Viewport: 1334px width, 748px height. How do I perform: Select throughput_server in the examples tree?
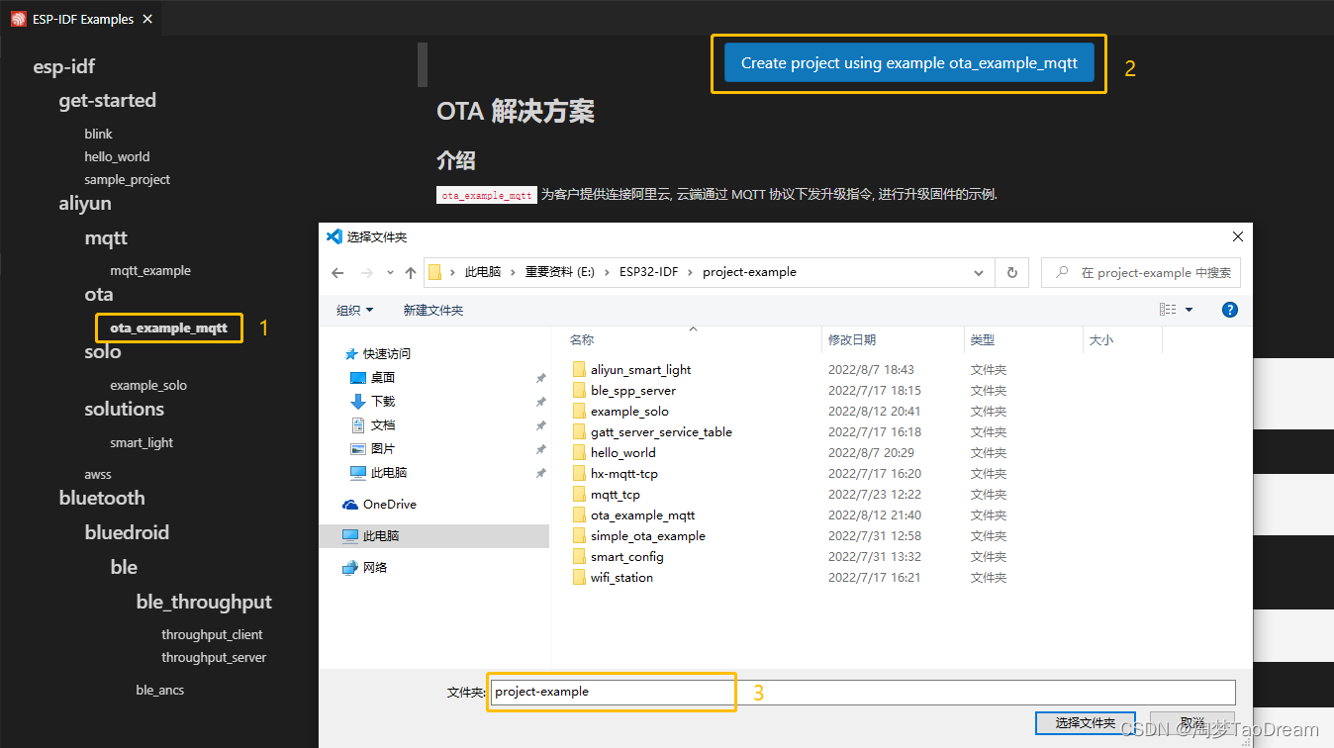(x=214, y=657)
